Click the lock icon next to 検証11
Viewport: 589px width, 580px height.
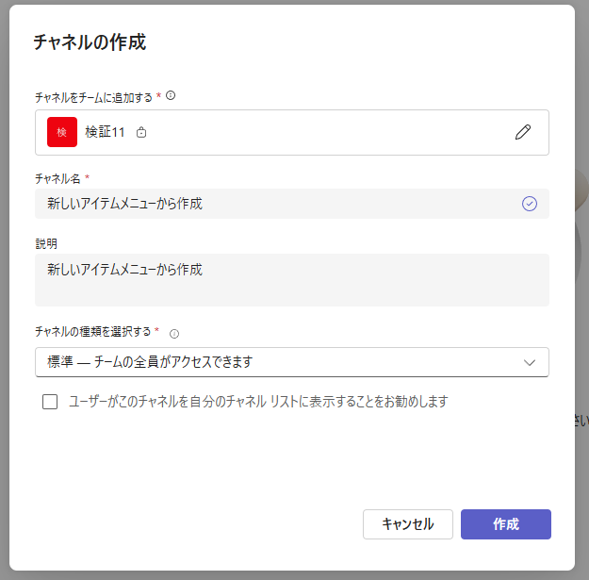pos(141,132)
